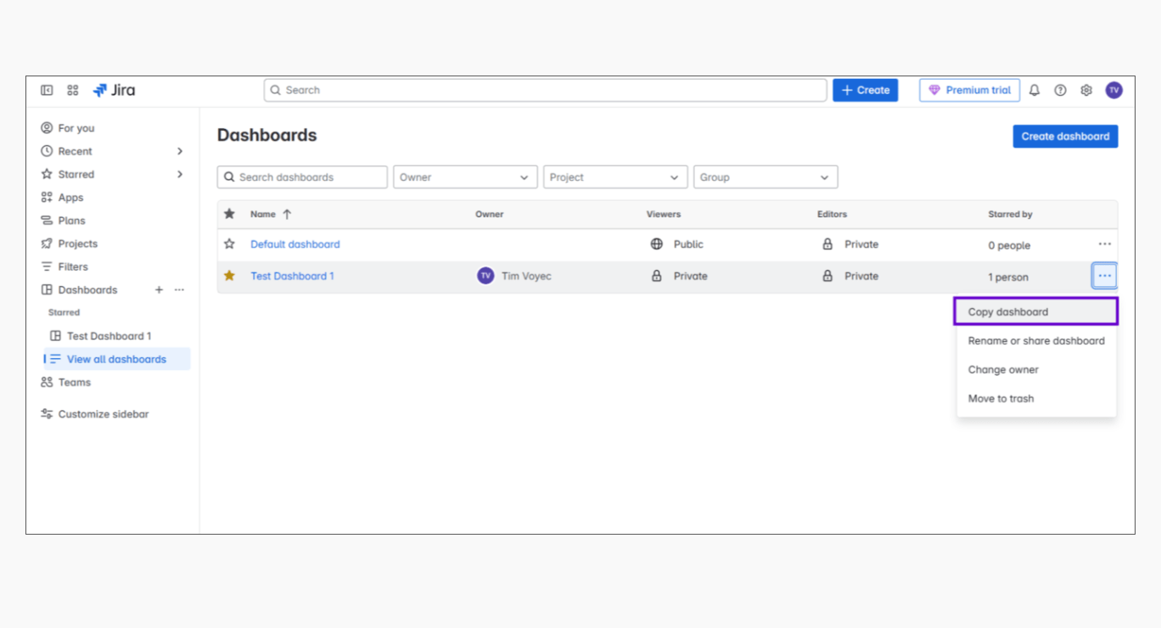The image size is (1161, 628).
Task: Star the Default dashboard
Action: pos(229,244)
